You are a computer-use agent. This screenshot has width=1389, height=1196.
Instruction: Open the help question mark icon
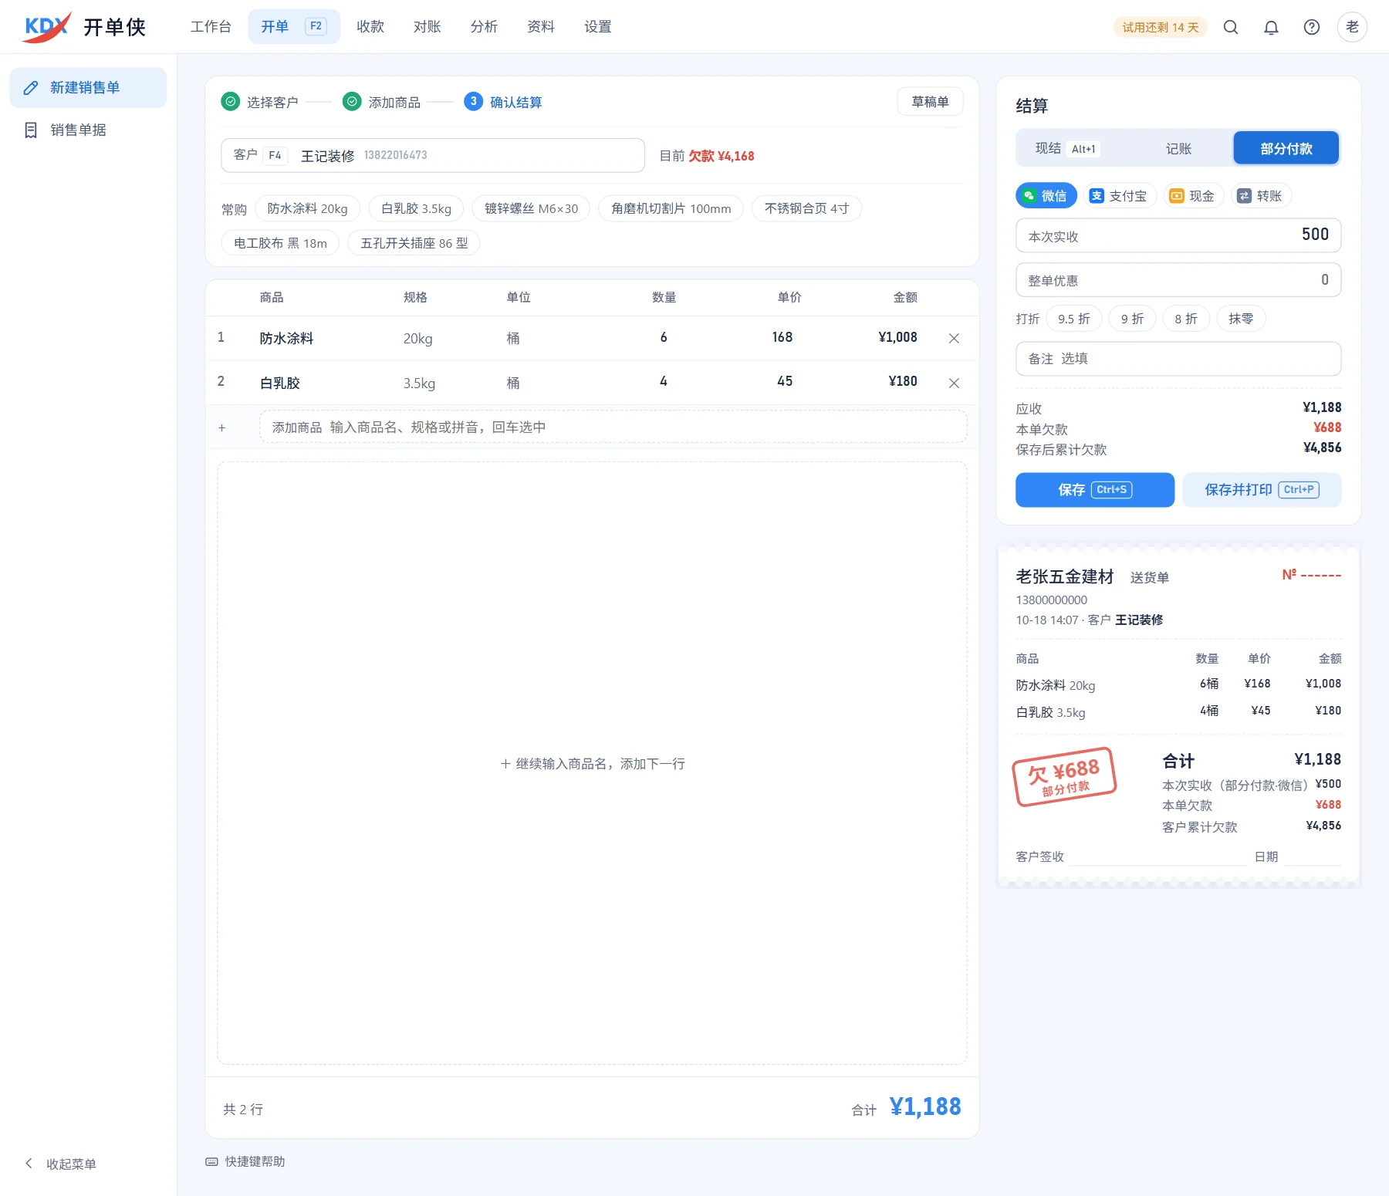tap(1311, 27)
